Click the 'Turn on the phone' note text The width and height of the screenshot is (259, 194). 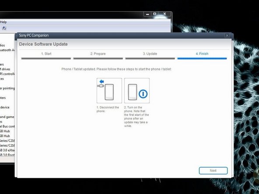(x=136, y=117)
